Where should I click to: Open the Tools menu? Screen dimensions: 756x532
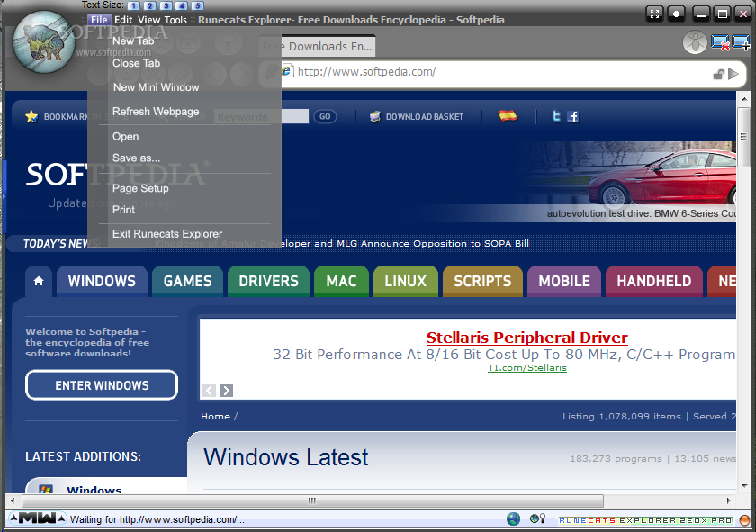pyautogui.click(x=175, y=20)
